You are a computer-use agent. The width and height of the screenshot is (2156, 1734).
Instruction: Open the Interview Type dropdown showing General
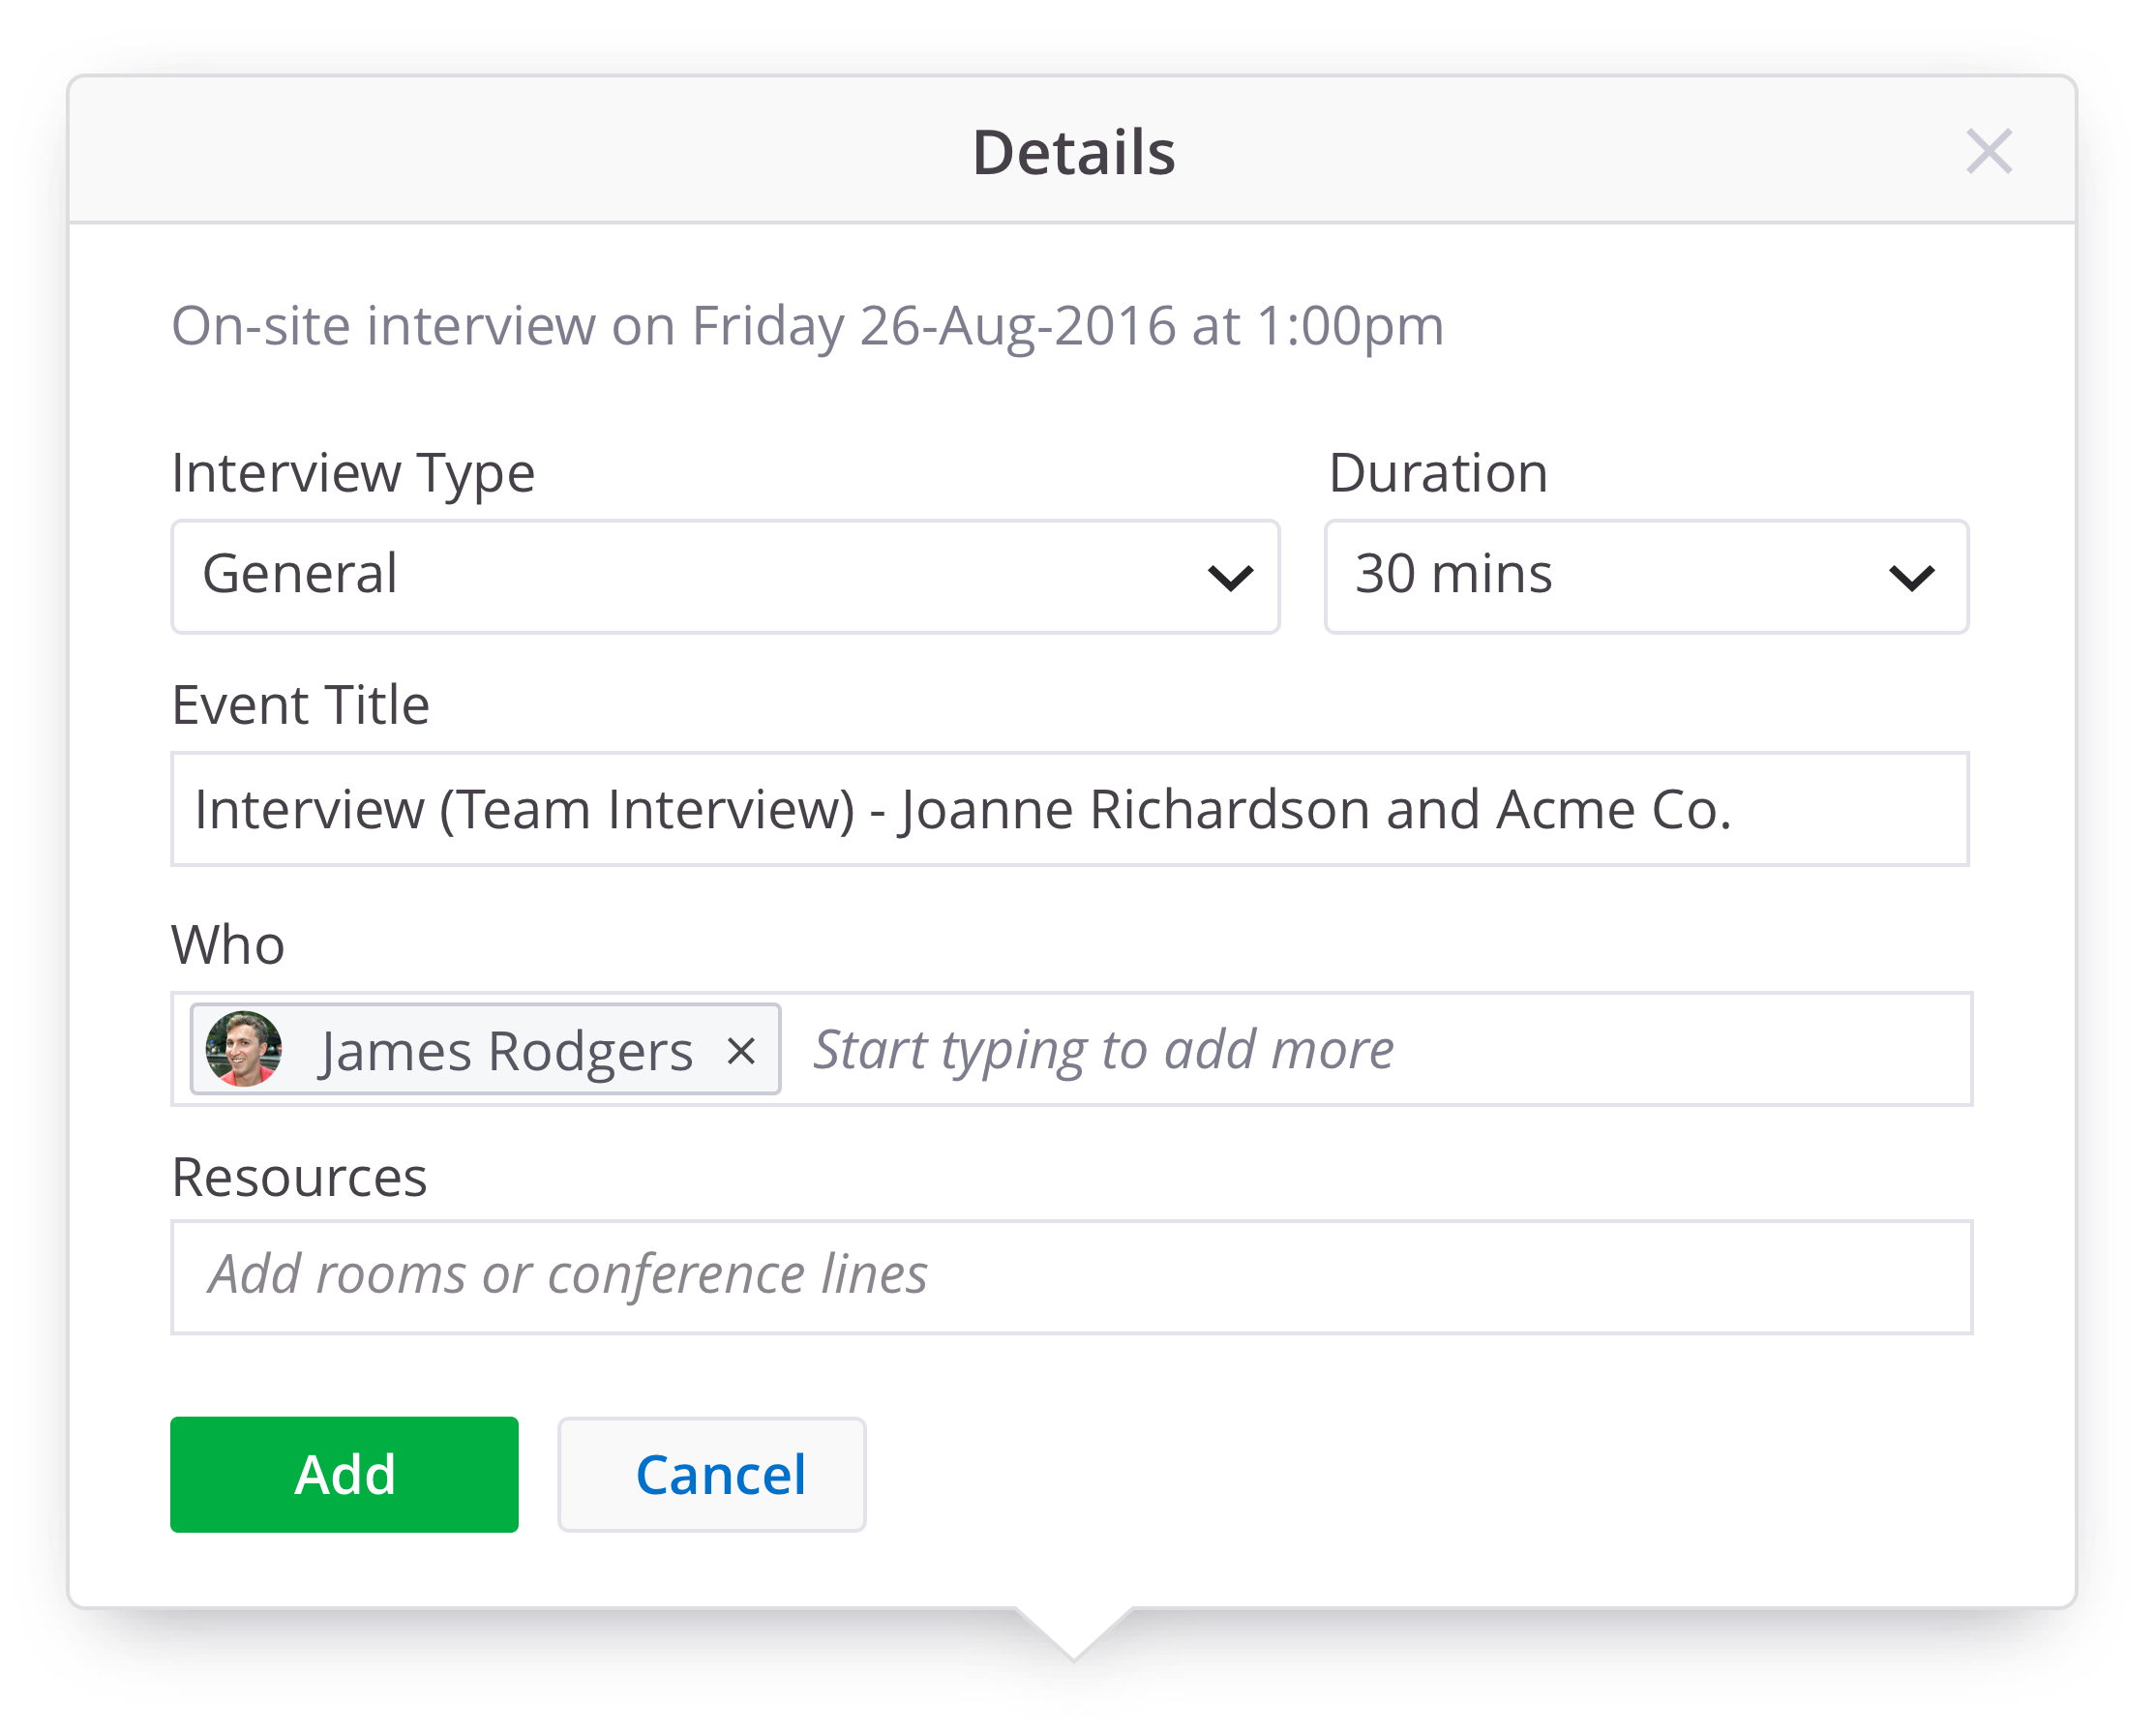(x=725, y=576)
